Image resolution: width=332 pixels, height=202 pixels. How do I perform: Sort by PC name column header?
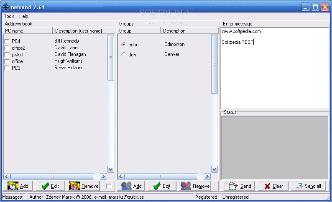28,31
